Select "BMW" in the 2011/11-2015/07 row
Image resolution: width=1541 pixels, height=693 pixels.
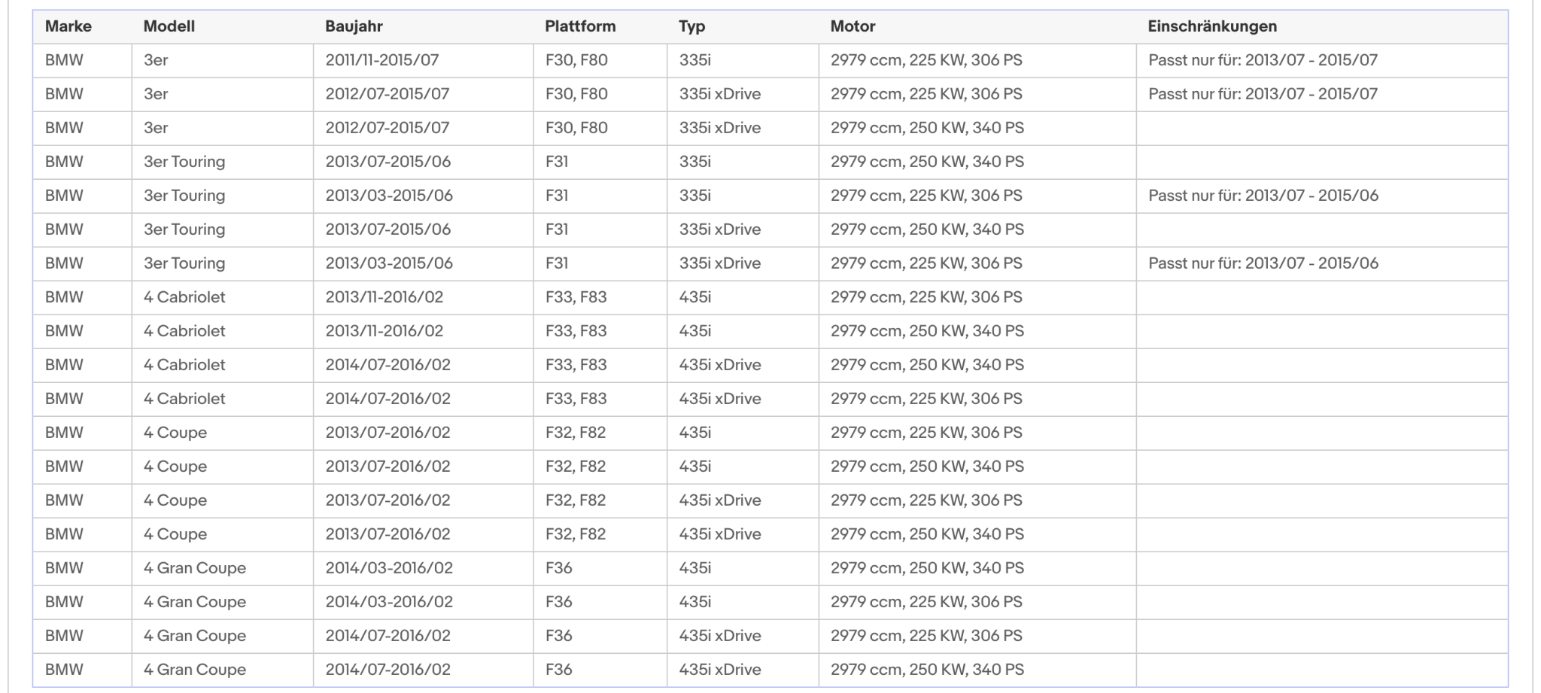[64, 60]
